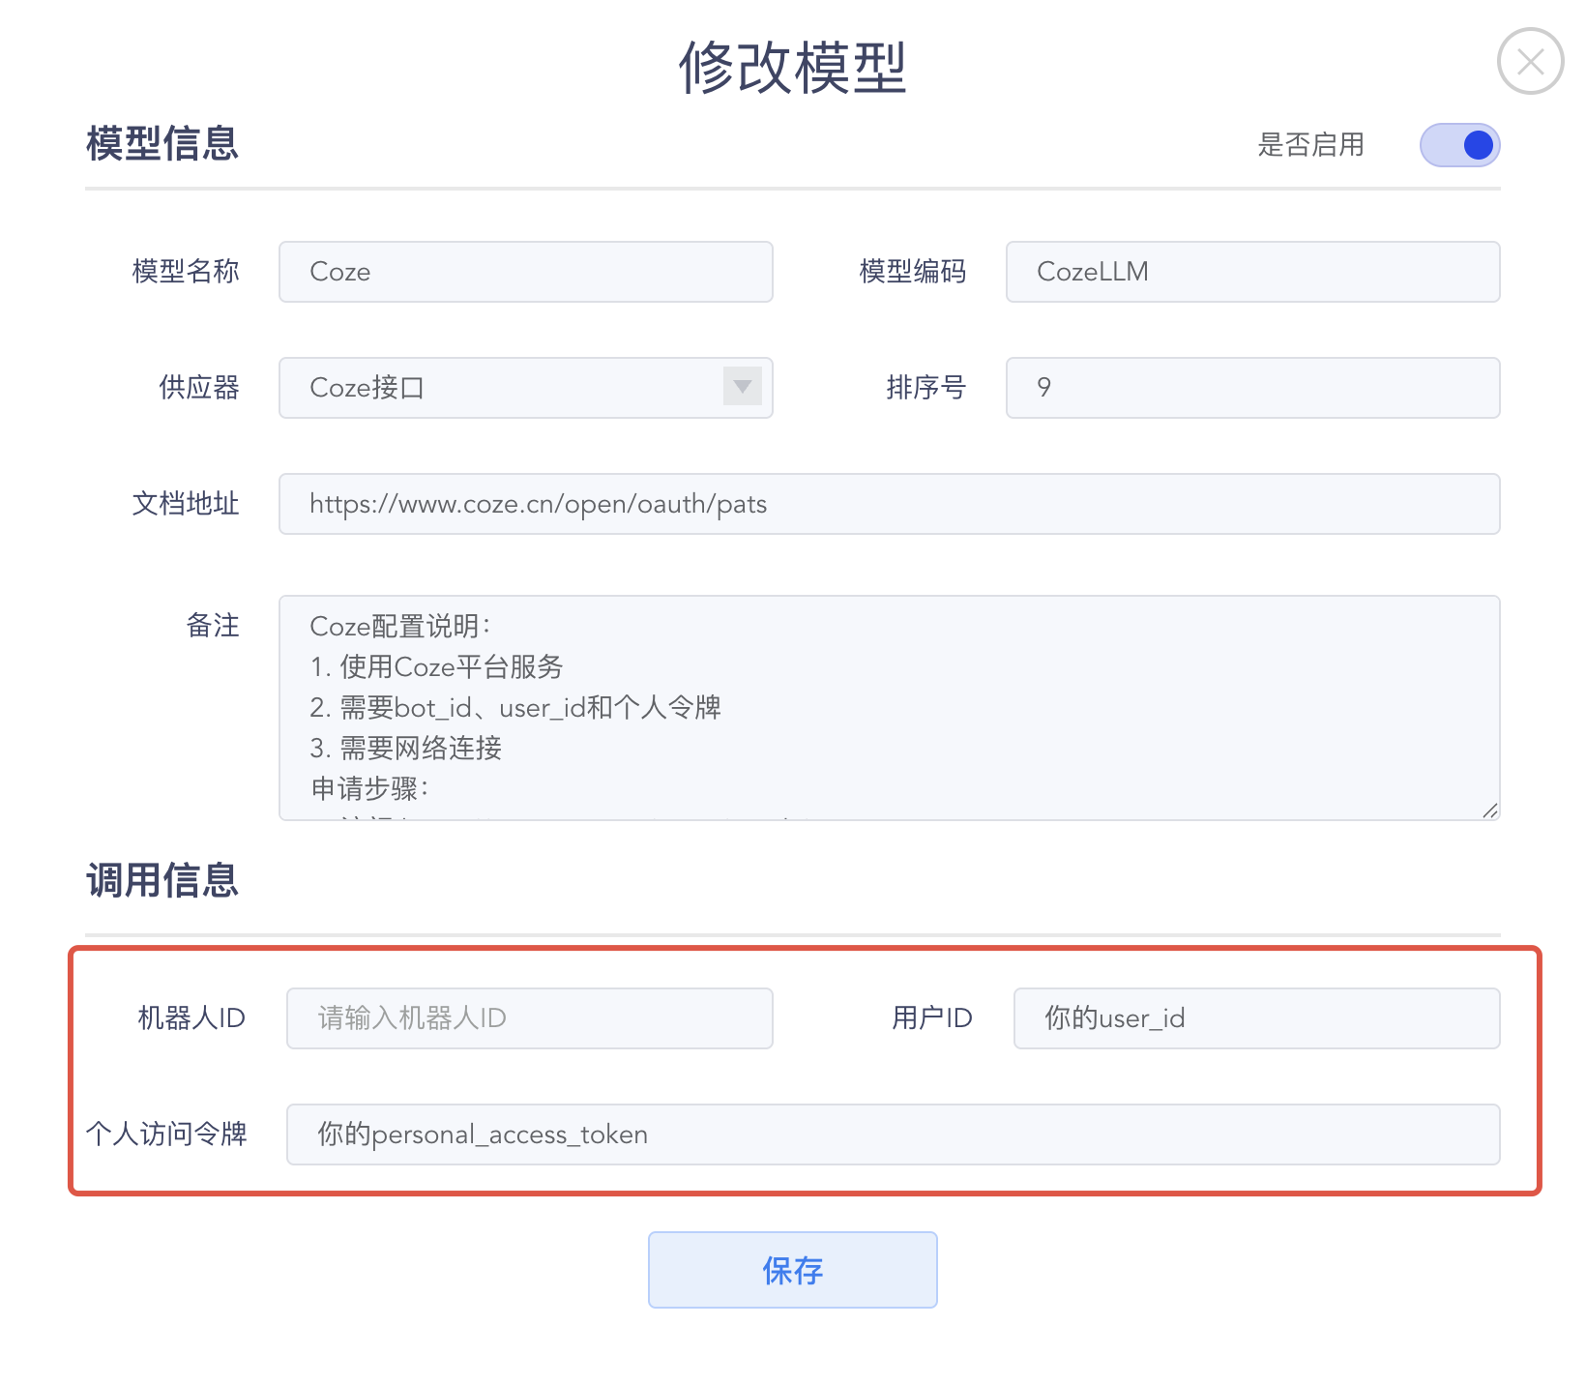1586x1385 pixels.
Task: Click the 供应器 label
Action: click(199, 388)
